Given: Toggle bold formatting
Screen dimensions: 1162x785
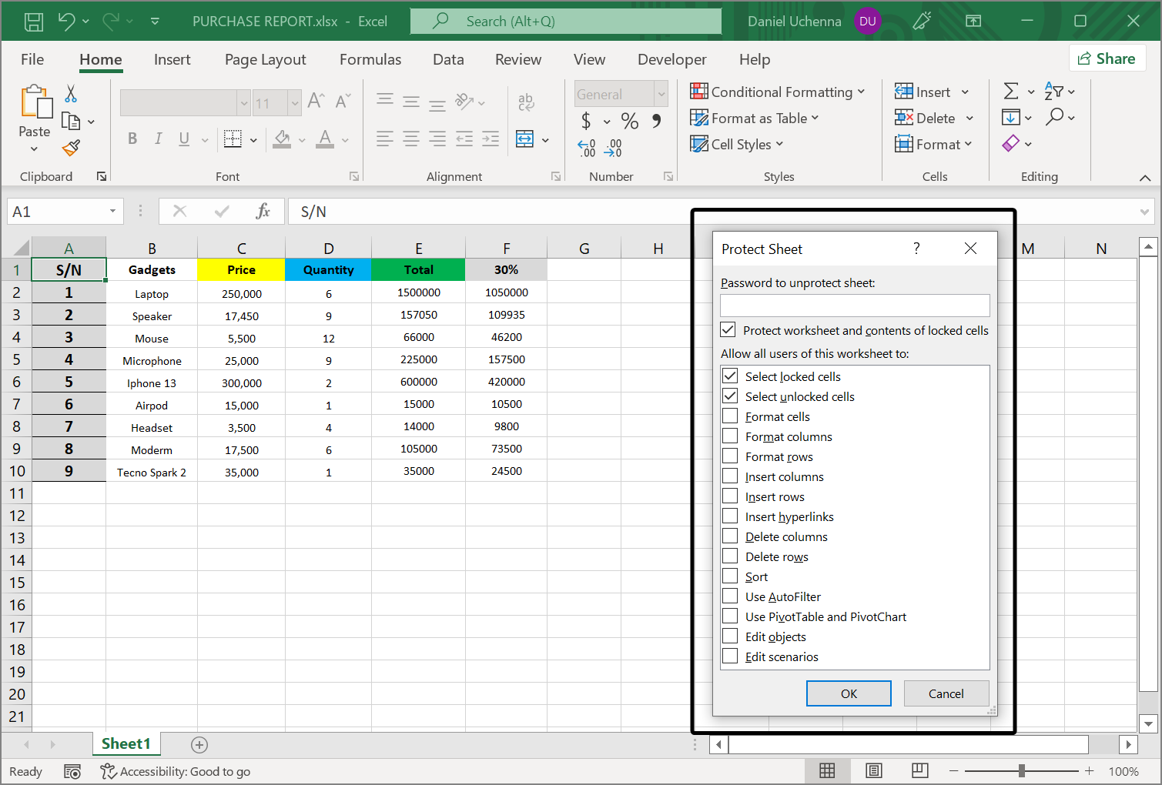Looking at the screenshot, I should [132, 139].
